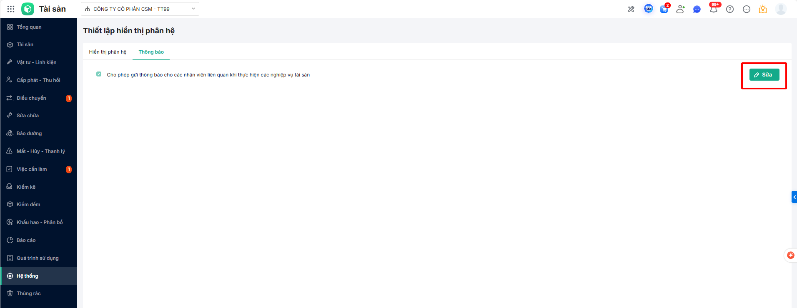Click the Kiểm đếm box icon
Screen dimensions: 797x308
[x=10, y=204]
